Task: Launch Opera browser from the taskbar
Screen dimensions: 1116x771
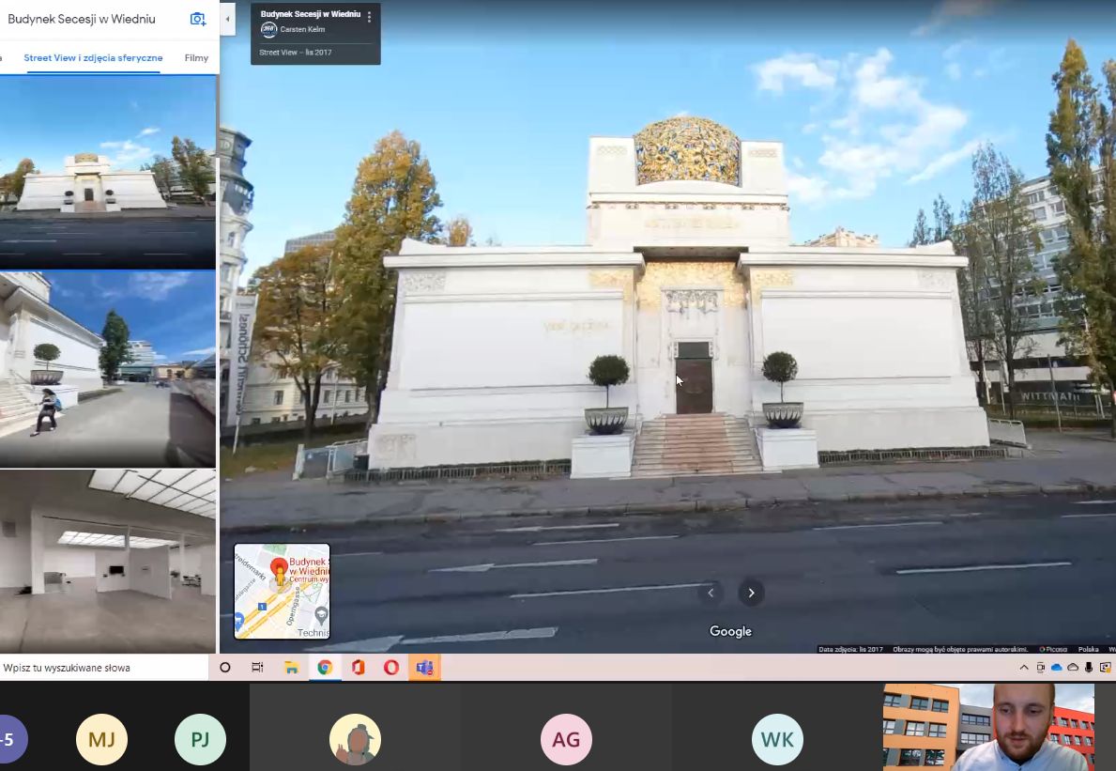Action: [x=391, y=668]
